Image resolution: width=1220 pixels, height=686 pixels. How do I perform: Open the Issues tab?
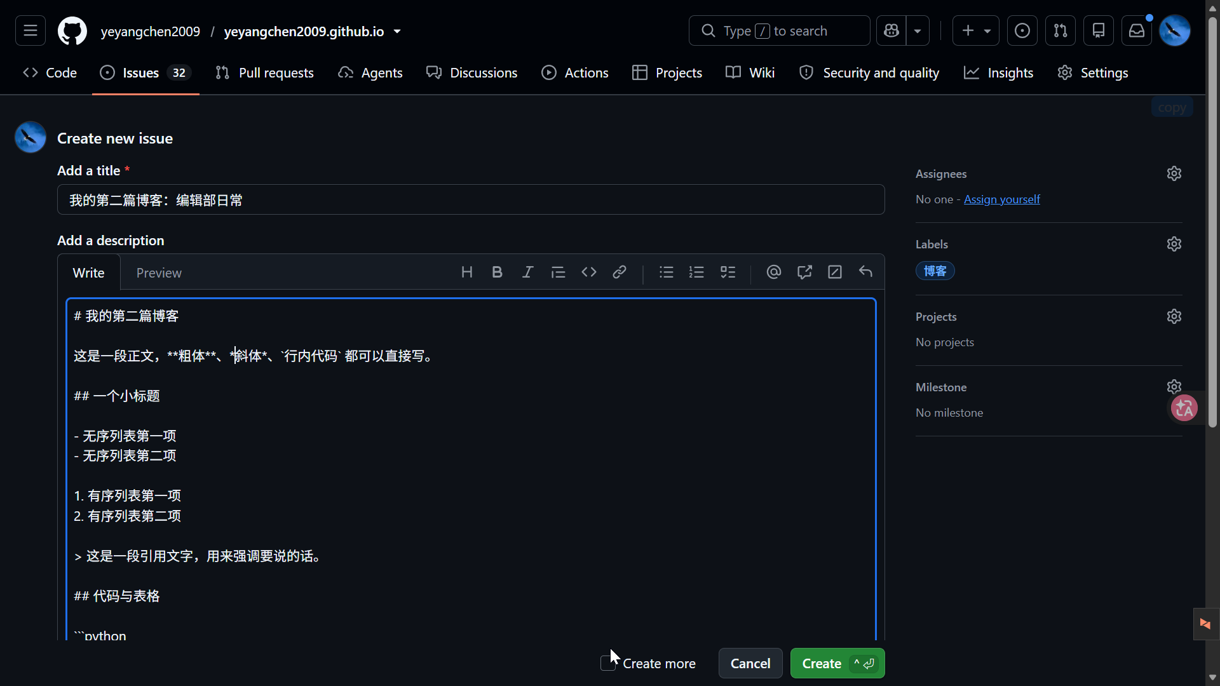(146, 73)
